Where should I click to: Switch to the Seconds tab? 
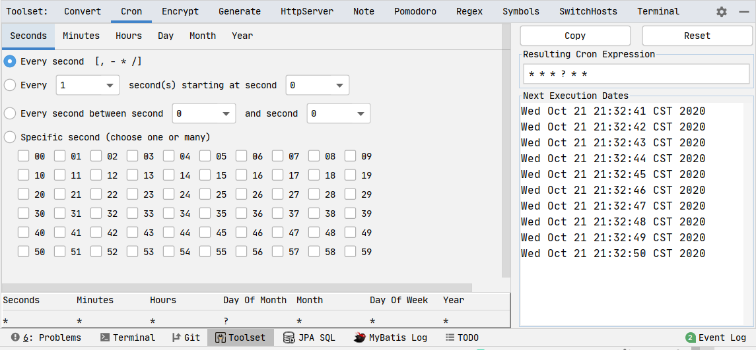(28, 36)
